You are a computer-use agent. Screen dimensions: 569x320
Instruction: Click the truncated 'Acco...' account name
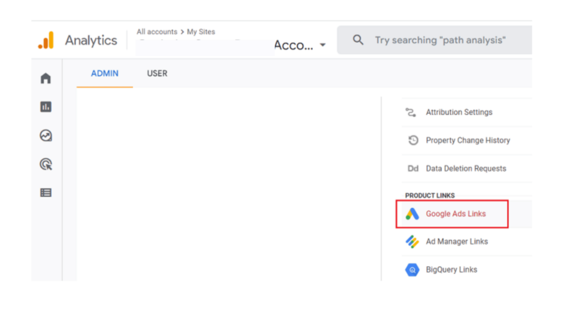pos(293,45)
